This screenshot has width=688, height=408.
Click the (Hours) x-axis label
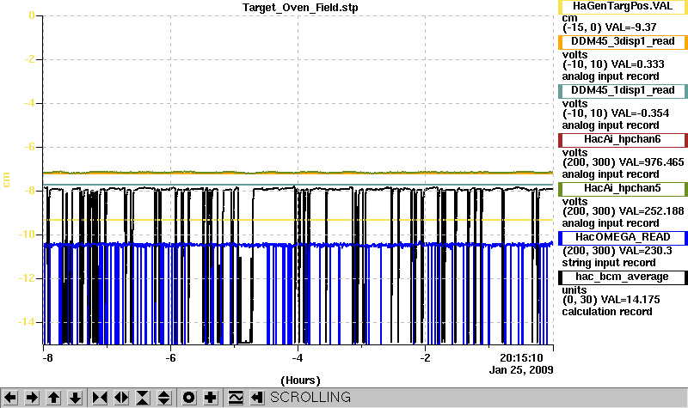click(x=300, y=381)
